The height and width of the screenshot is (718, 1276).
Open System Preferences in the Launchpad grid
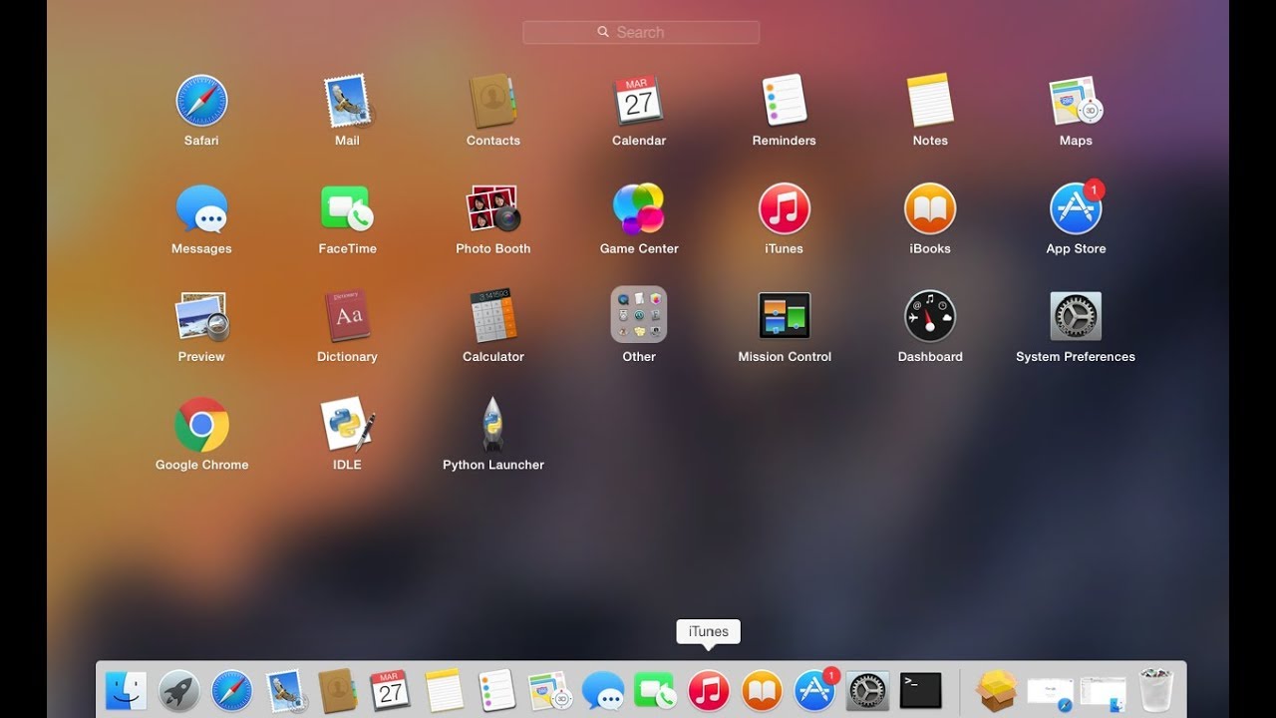pos(1076,317)
